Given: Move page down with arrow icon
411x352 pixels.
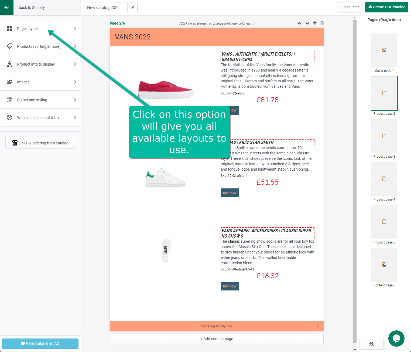Looking at the screenshot, I should 307,23.
